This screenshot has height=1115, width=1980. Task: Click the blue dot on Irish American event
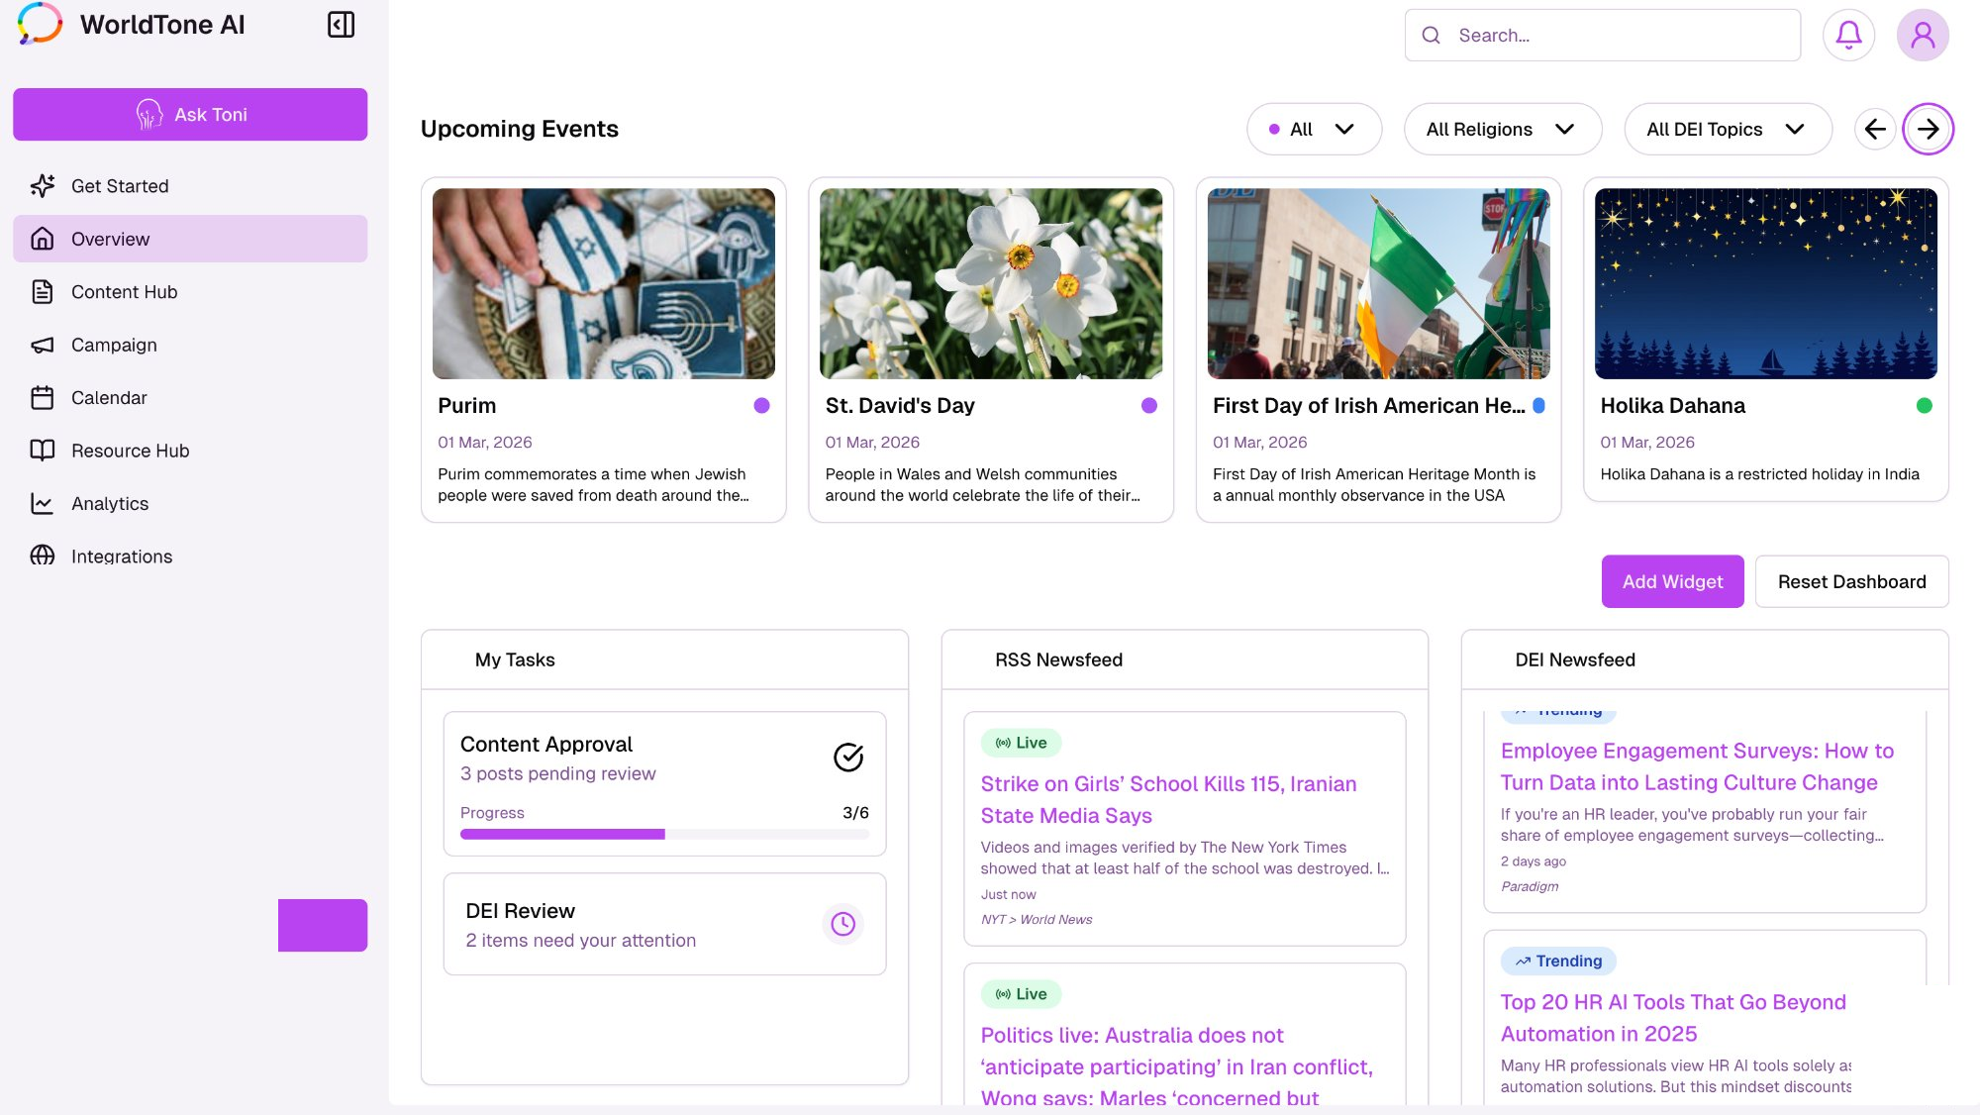[x=1538, y=405]
